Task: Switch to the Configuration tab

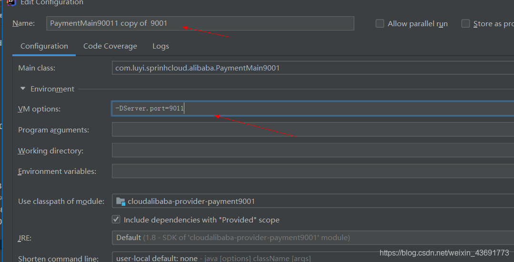Action: (x=44, y=46)
